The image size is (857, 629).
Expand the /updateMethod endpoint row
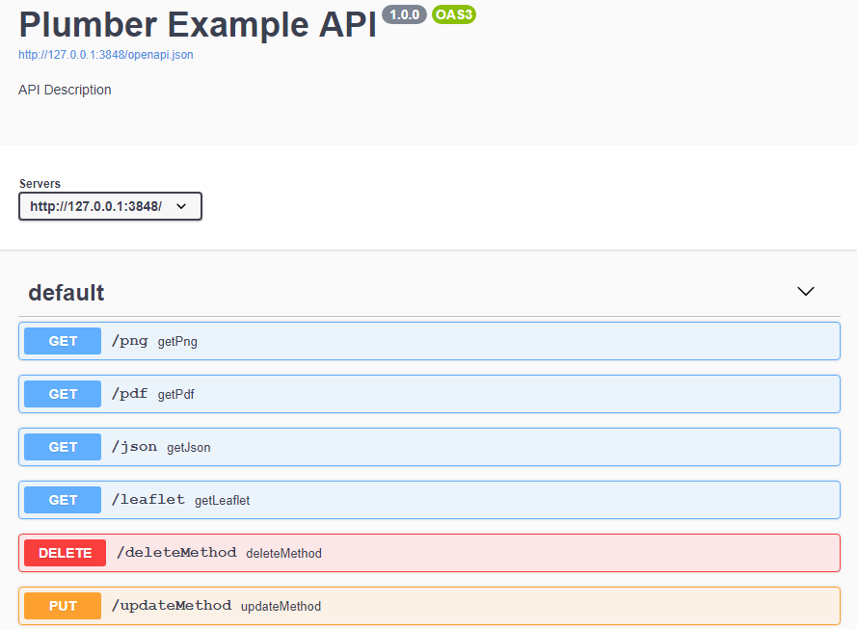point(429,606)
